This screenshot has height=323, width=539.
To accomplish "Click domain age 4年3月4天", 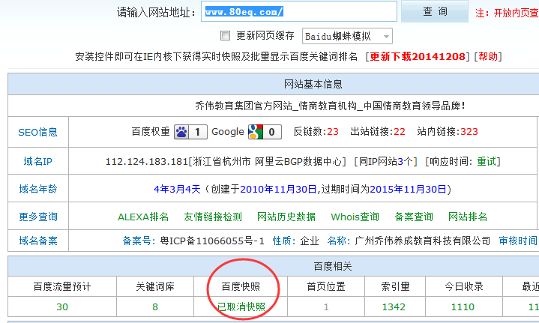I will (x=177, y=190).
